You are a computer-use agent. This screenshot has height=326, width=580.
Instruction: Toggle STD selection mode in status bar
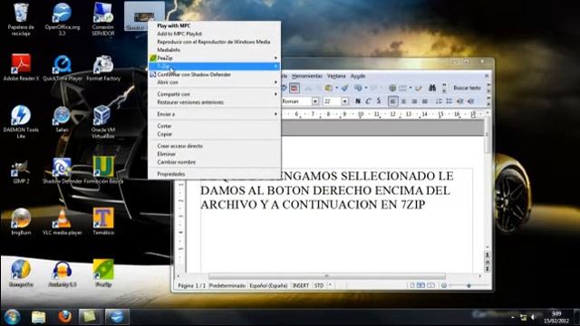point(319,285)
